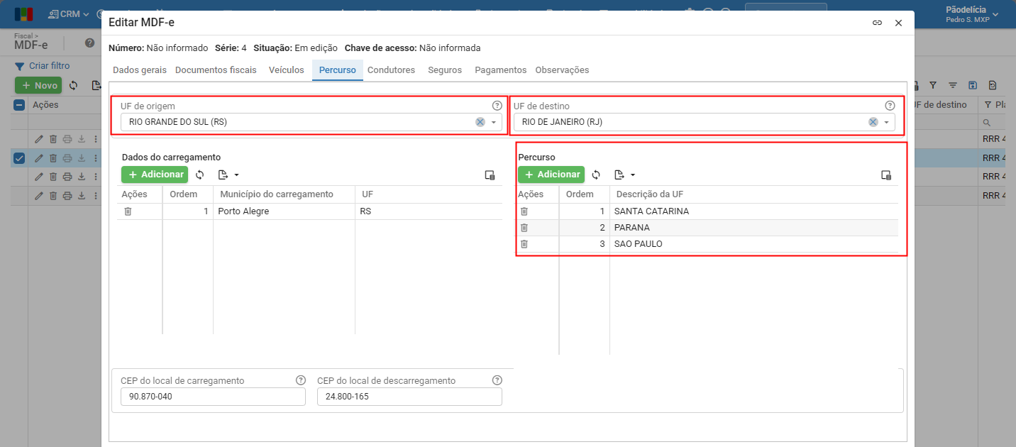Delete the SAO PAULO route entry
1016x447 pixels.
coord(524,244)
